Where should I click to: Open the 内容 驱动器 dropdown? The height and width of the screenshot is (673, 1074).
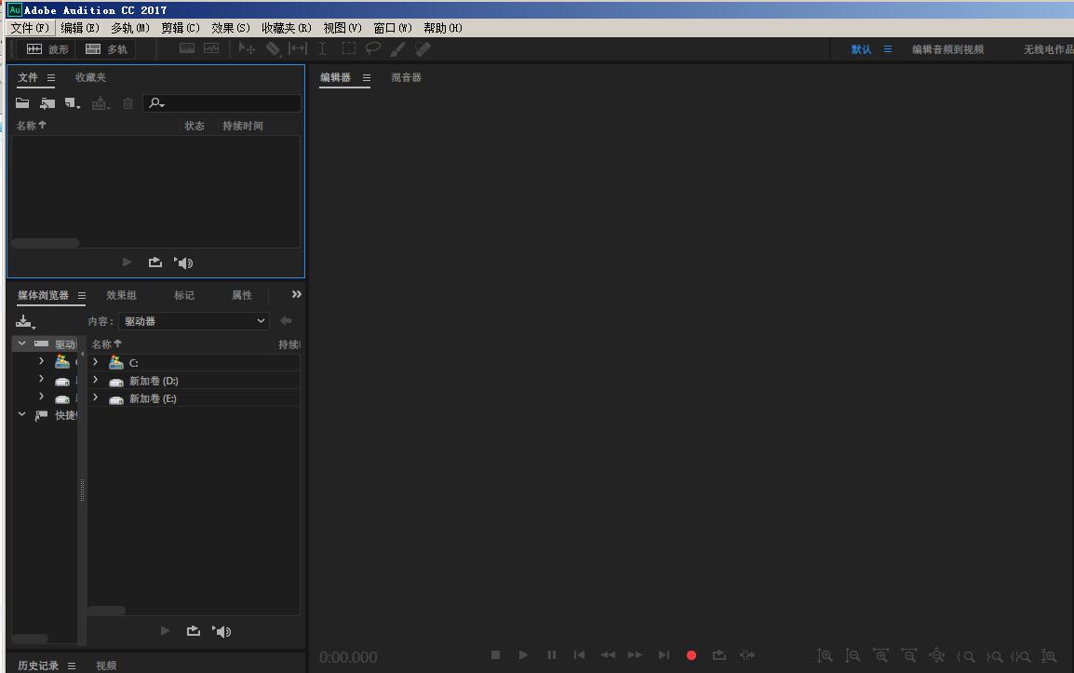[194, 321]
